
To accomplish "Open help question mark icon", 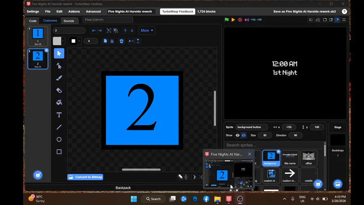I will point(344,11).
